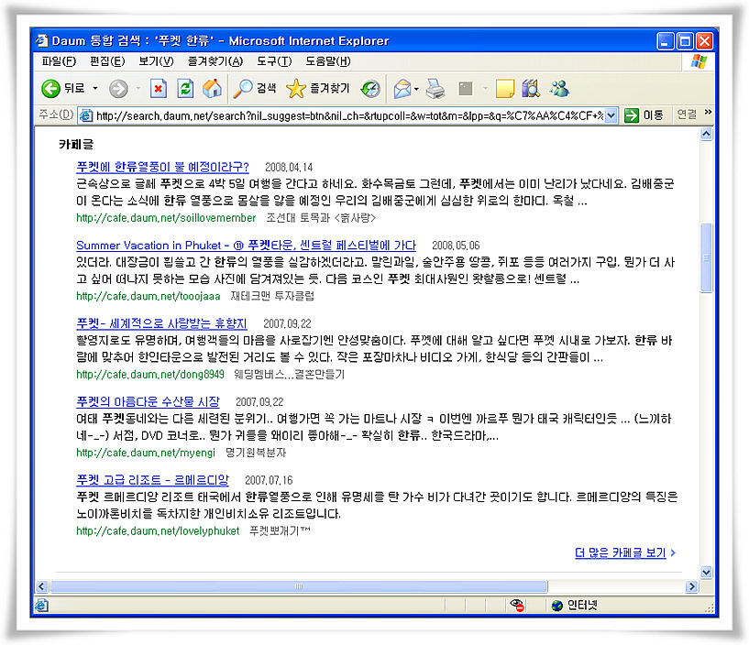Click cafe name 푸켓뽀개기™
This screenshot has width=749, height=645.
(x=280, y=531)
